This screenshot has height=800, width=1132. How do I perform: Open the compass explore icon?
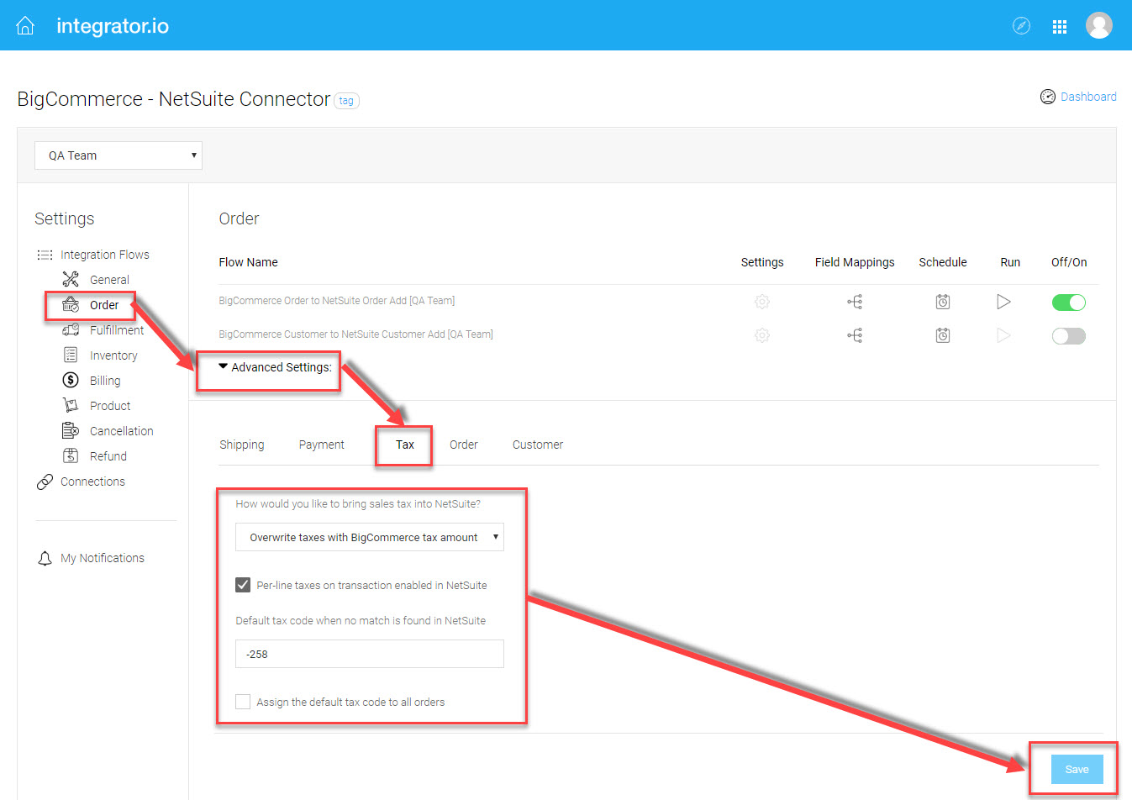(x=1021, y=26)
